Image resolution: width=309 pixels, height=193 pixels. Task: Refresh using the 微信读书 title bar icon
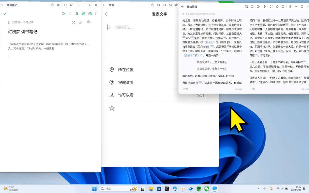(x=283, y=6)
